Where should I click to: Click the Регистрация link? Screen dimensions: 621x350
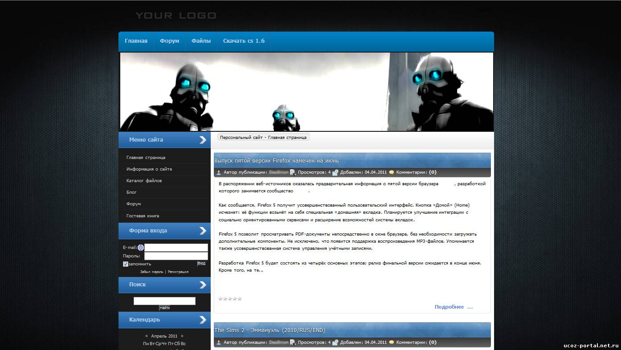(178, 272)
